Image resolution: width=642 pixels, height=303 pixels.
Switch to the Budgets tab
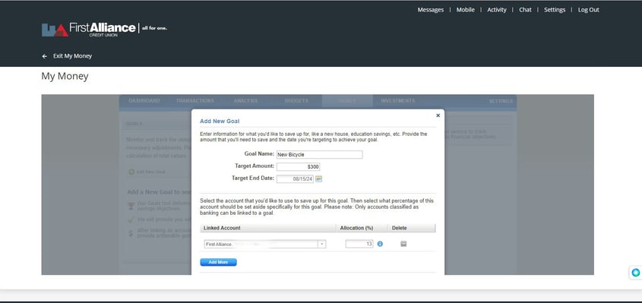pyautogui.click(x=296, y=101)
